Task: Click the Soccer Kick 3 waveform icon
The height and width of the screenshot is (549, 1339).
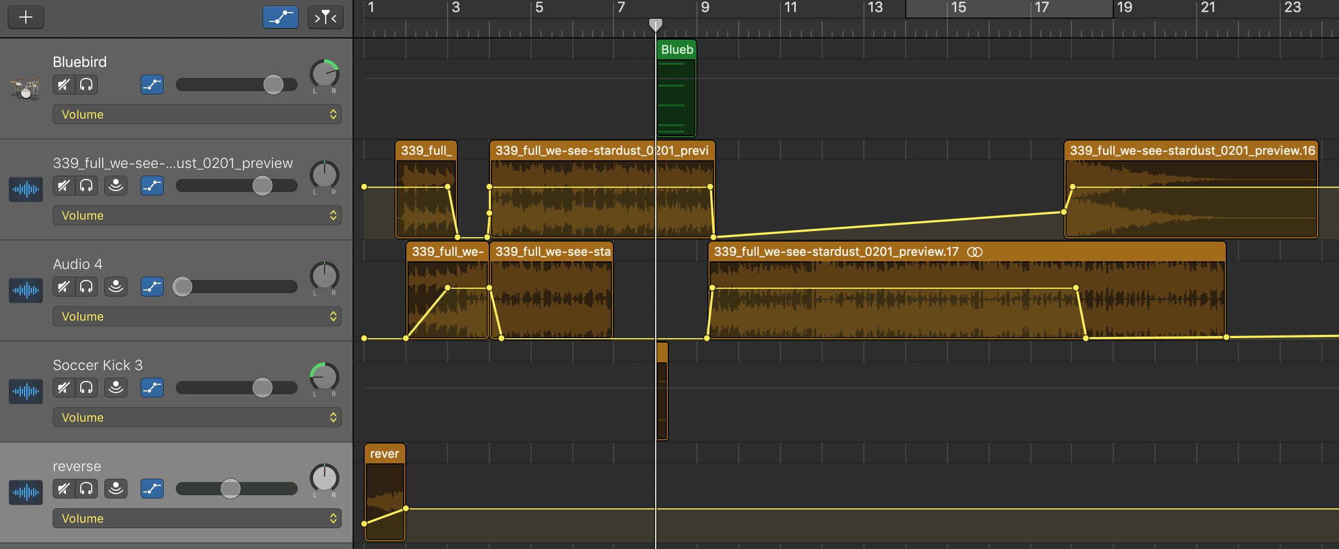Action: pyautogui.click(x=26, y=391)
